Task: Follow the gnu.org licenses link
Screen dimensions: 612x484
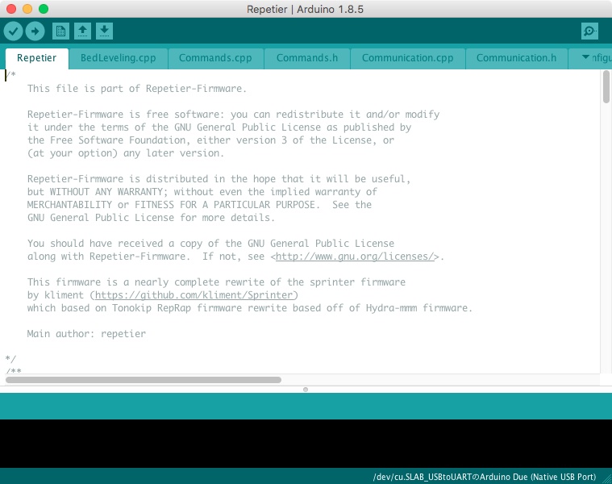Action: pyautogui.click(x=357, y=257)
